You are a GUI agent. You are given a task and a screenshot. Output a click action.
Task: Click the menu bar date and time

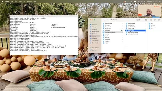pyautogui.click(x=154, y=2)
